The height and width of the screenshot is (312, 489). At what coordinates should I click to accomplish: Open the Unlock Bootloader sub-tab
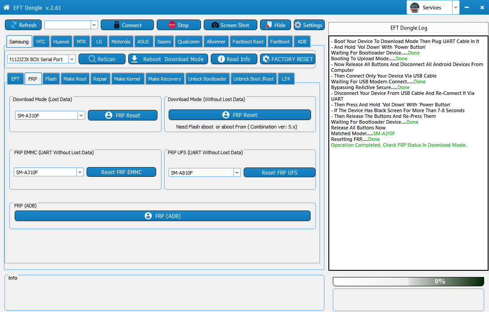point(207,79)
